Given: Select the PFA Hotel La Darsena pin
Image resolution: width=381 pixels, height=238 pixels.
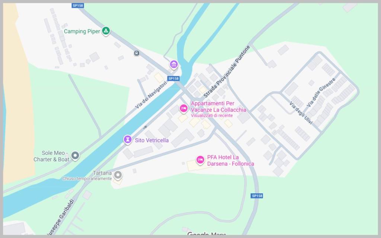Looking at the screenshot, I should [200, 160].
